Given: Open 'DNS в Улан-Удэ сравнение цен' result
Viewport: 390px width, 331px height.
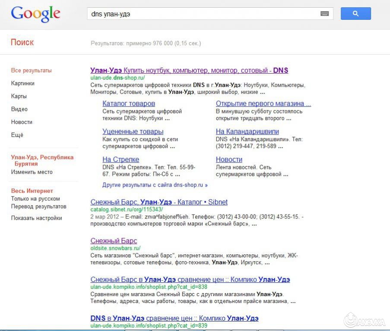Looking at the screenshot, I should pos(174,318).
